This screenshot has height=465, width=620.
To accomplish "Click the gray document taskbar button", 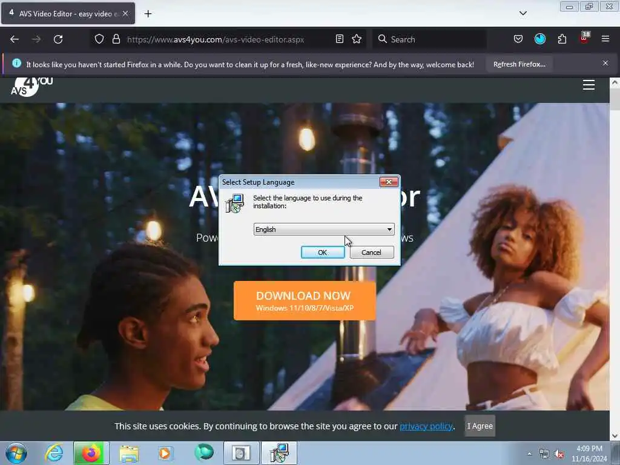I will coord(241,453).
